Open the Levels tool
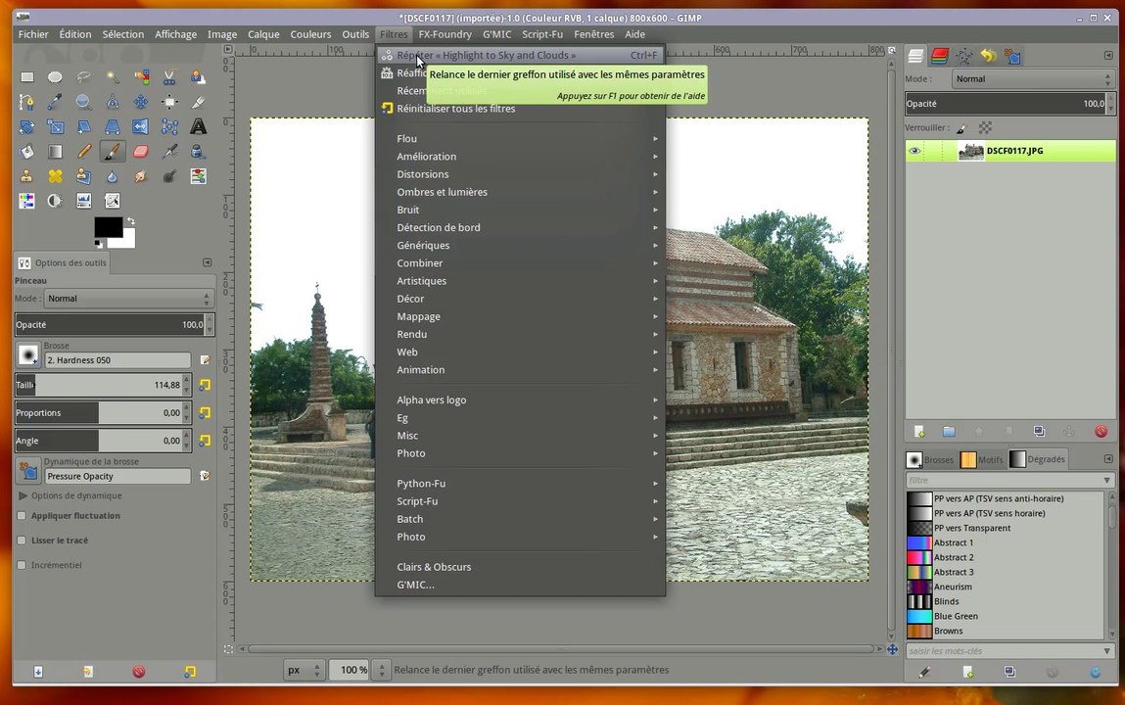 click(x=84, y=201)
